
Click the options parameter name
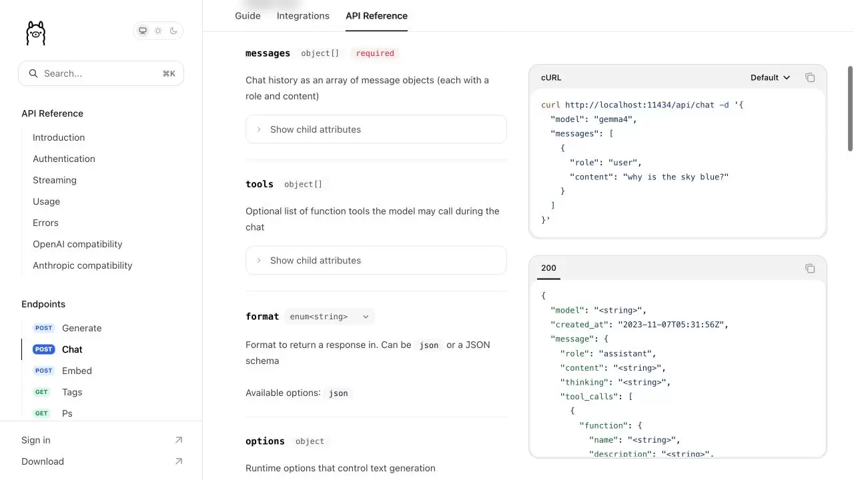click(265, 441)
